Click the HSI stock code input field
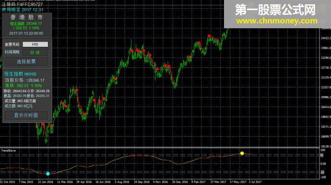Viewport: 331px width, 185px height. pos(35,44)
